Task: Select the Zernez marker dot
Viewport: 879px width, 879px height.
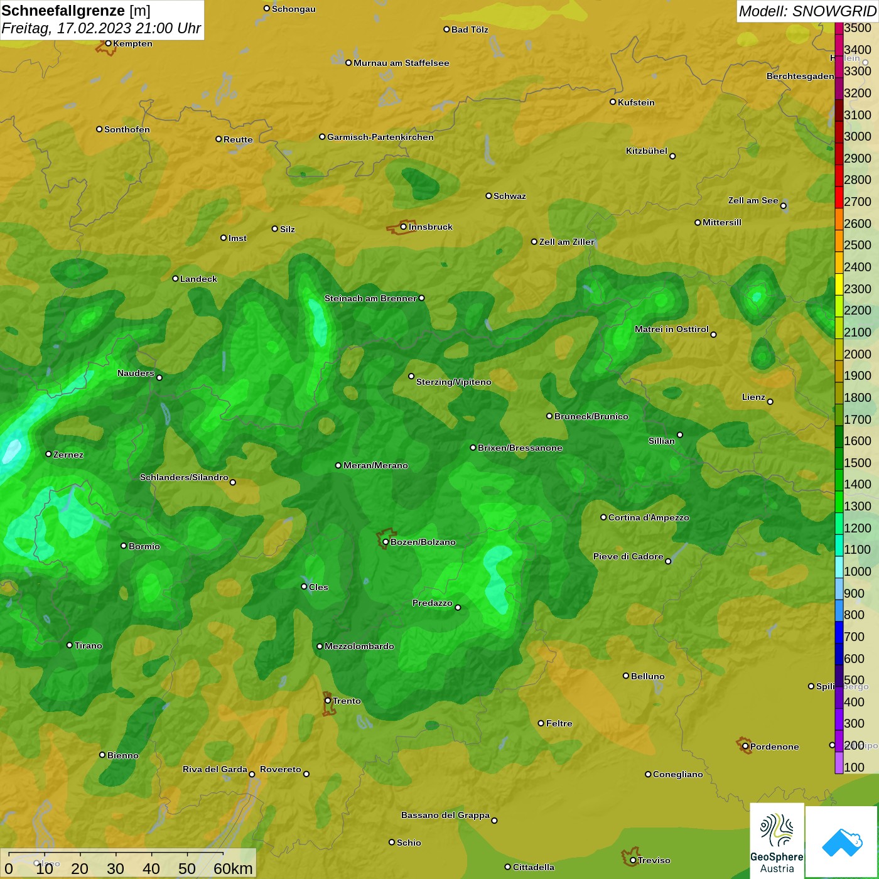Action: [48, 454]
